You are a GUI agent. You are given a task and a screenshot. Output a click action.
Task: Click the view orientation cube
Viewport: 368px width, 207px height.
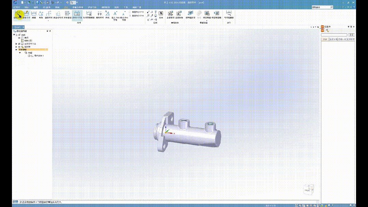point(308,189)
